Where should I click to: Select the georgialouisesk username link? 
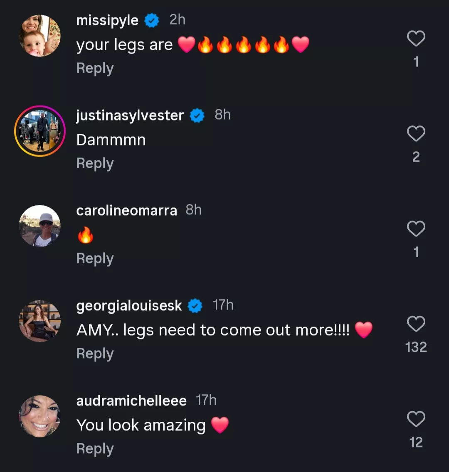[129, 306]
